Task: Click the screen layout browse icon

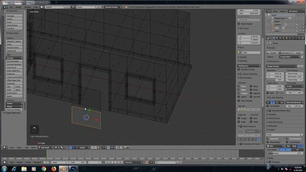Action: click(x=42, y=7)
